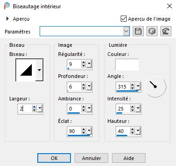Image resolution: width=176 pixels, height=166 pixels.
Task: Open the Paramètres preset dropdown
Action: (126, 31)
